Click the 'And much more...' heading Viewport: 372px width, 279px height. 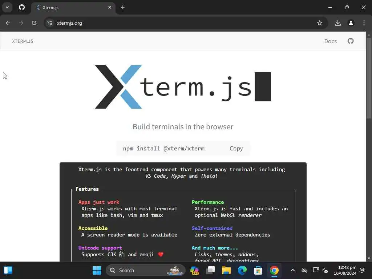(x=215, y=248)
